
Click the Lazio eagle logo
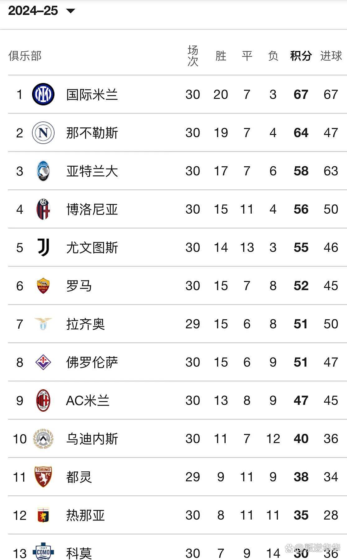[43, 324]
